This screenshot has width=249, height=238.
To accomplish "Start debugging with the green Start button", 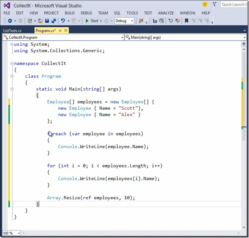I will click(92, 21).
